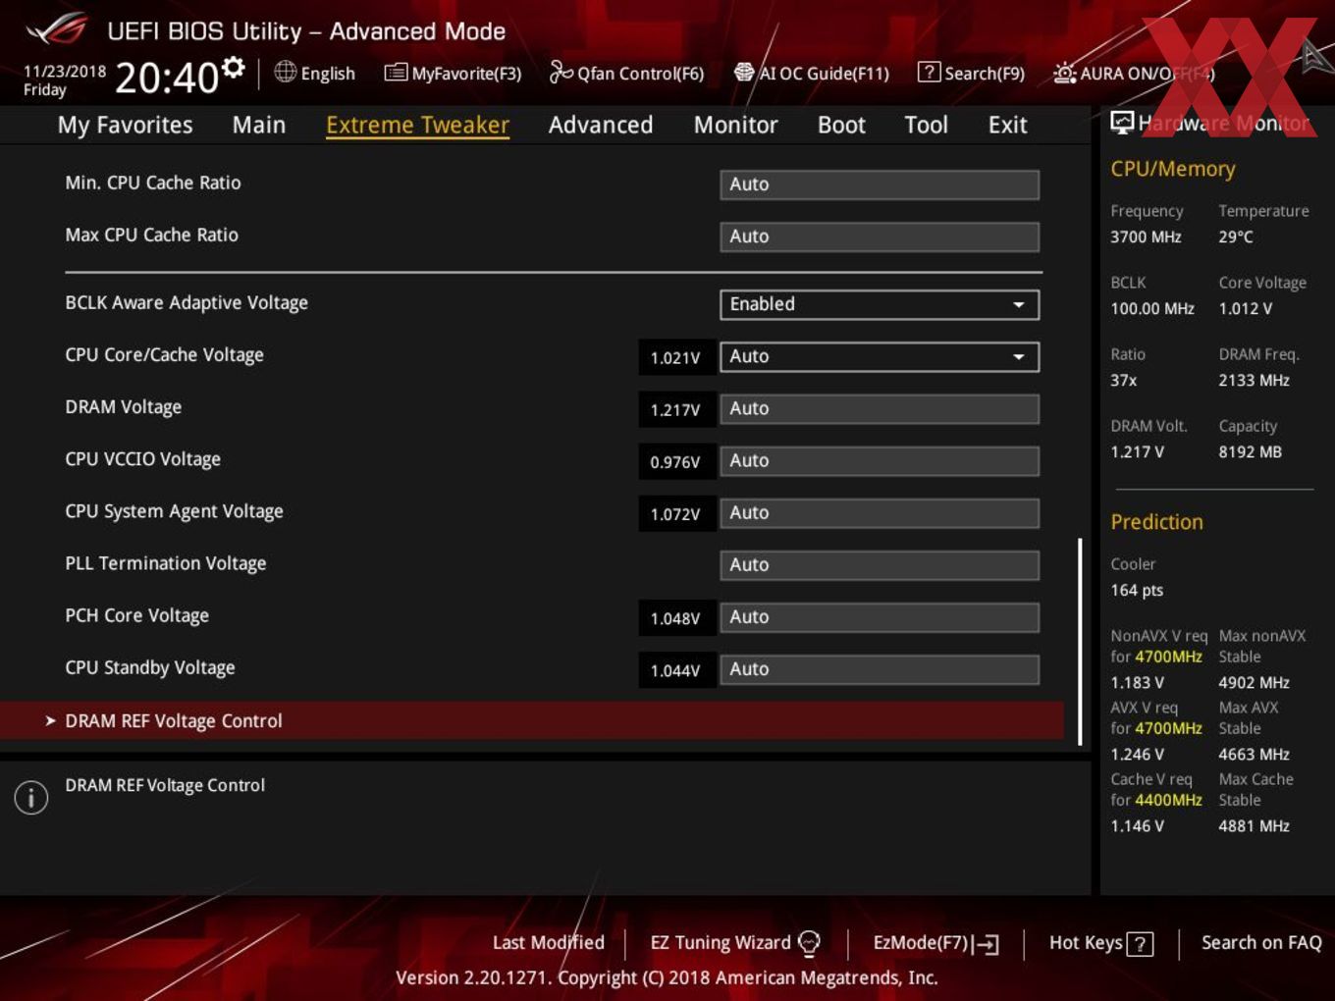Click PLL Termination Voltage field
1335x1001 pixels.
tap(880, 564)
